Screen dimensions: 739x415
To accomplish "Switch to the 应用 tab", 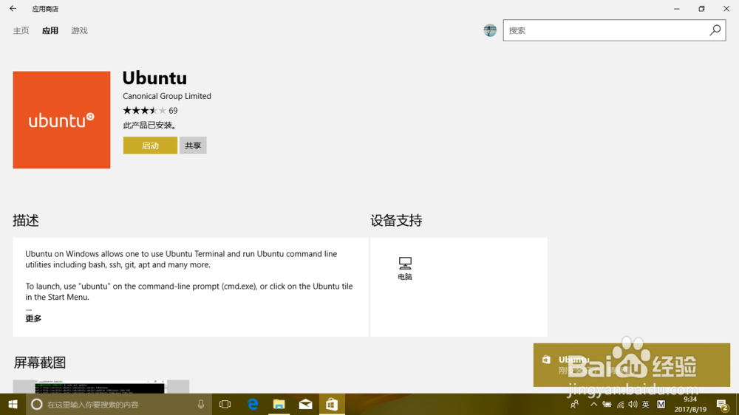I will [50, 30].
